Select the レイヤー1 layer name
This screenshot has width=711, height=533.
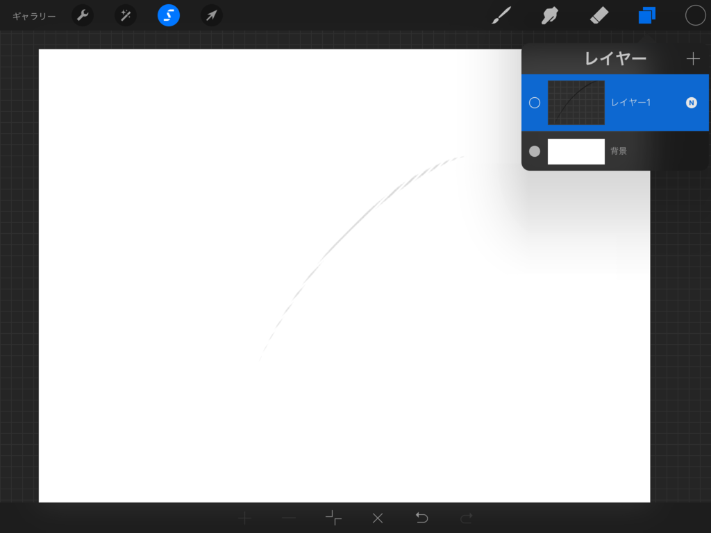coord(630,103)
